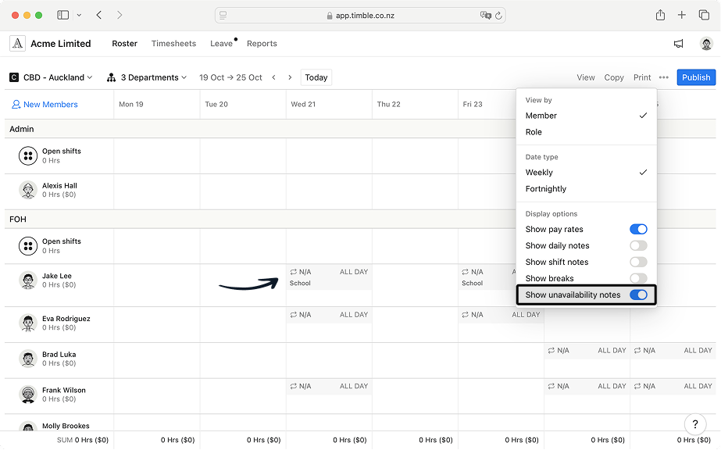Viewport: 721px width, 450px height.
Task: Select View by Member option
Action: point(587,116)
